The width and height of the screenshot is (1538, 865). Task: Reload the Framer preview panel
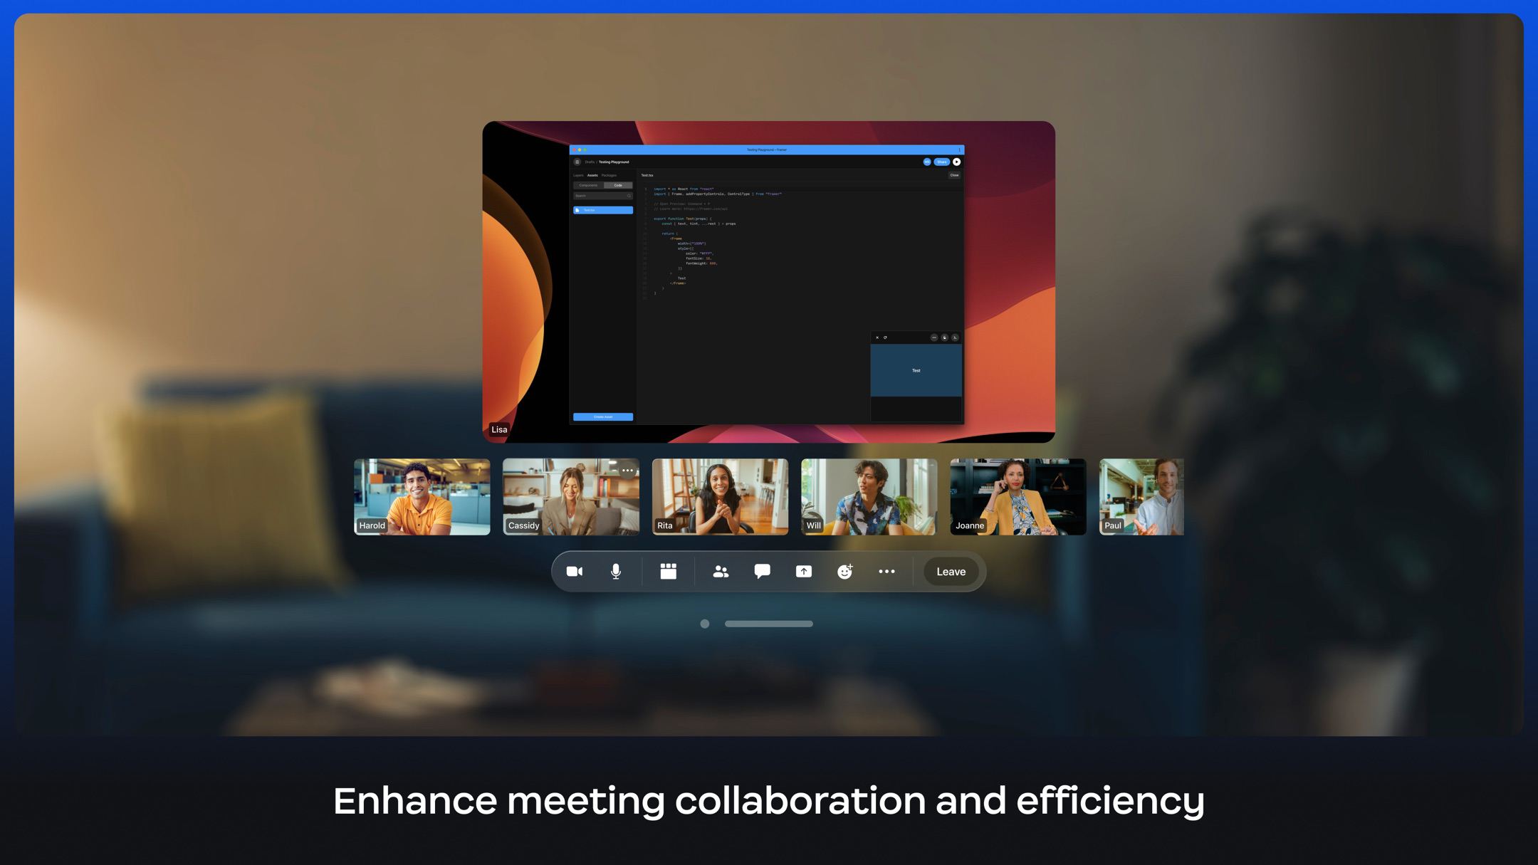[x=885, y=337]
